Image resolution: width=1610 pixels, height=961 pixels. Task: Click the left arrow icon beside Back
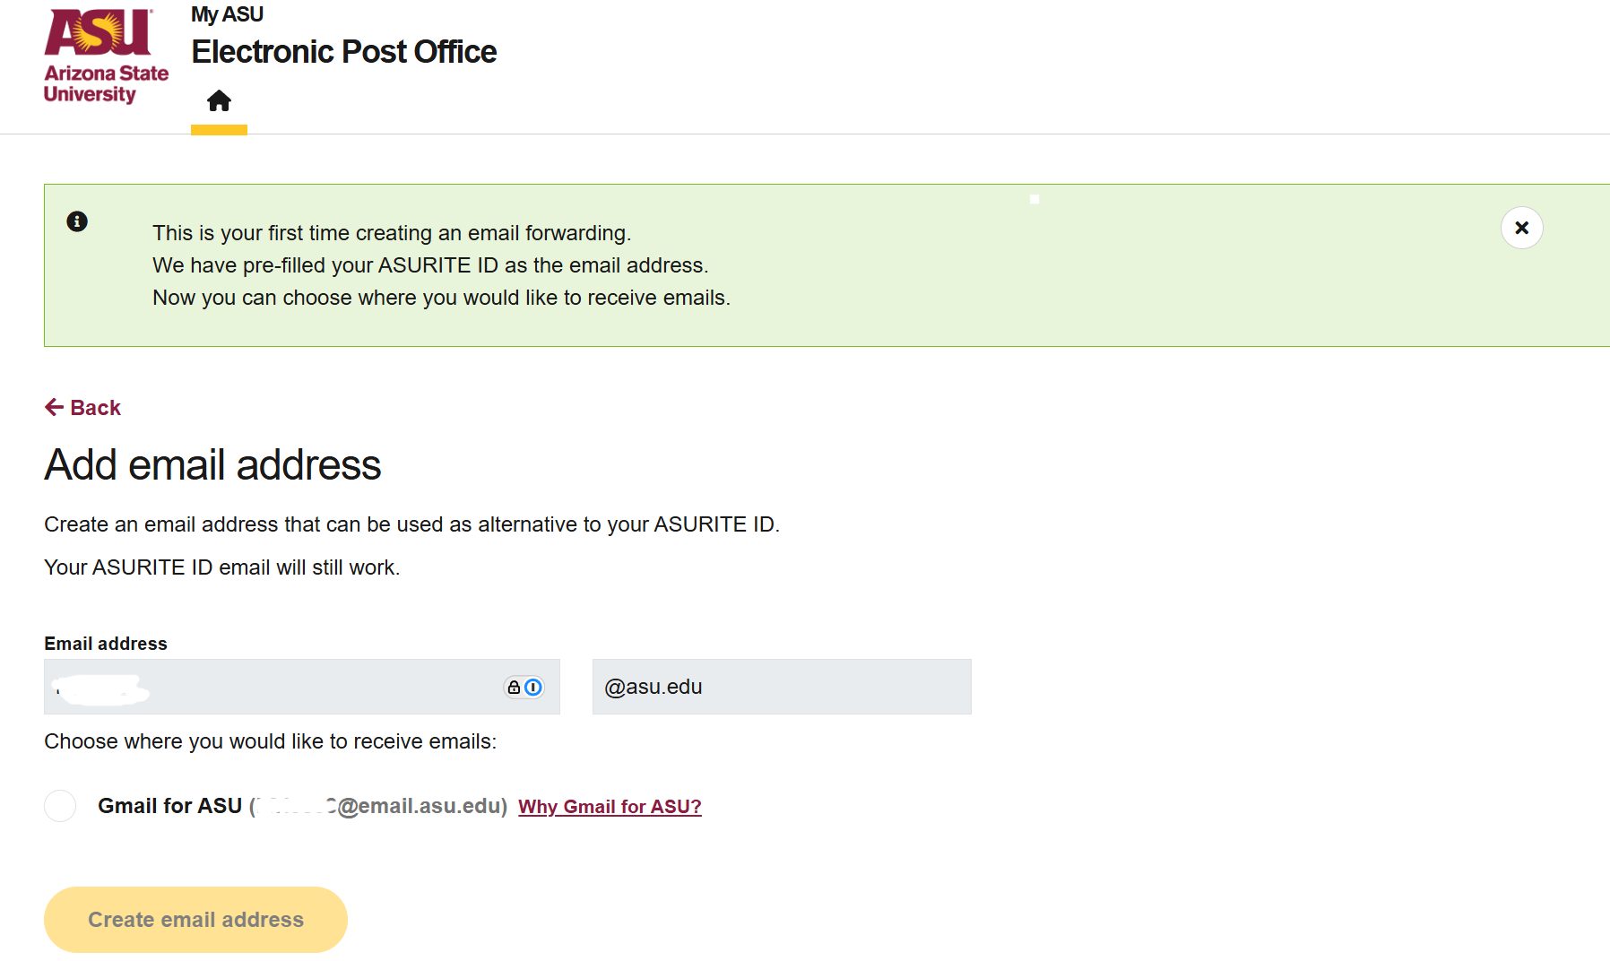(54, 408)
